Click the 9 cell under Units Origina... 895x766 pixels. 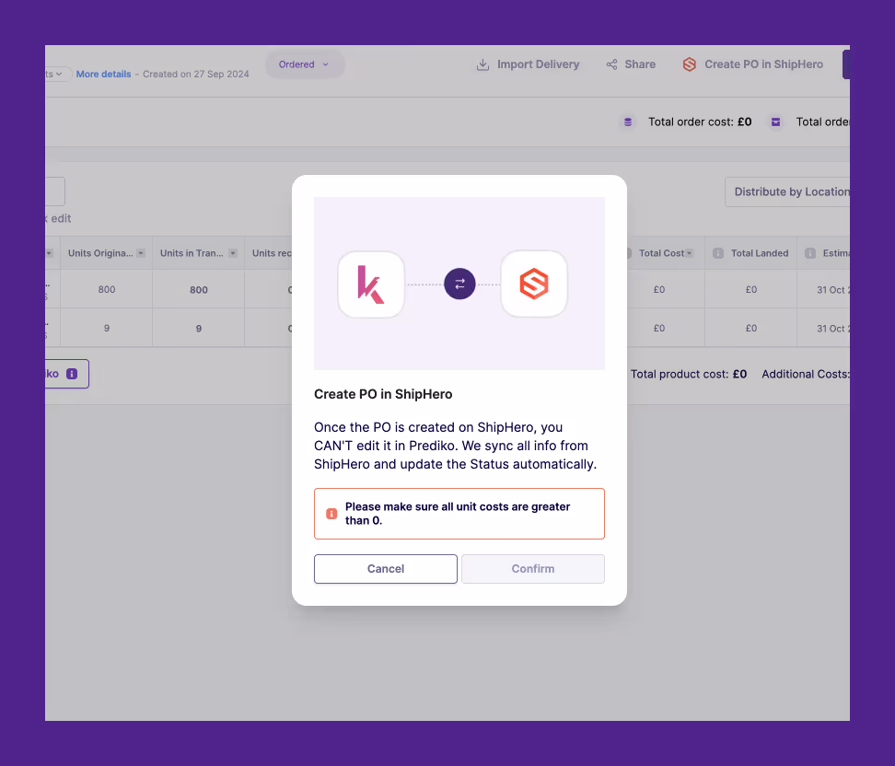(107, 328)
